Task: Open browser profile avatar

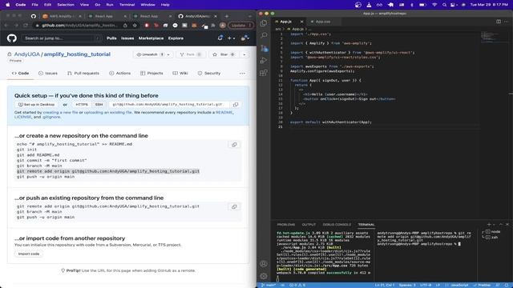Action: [223, 25]
